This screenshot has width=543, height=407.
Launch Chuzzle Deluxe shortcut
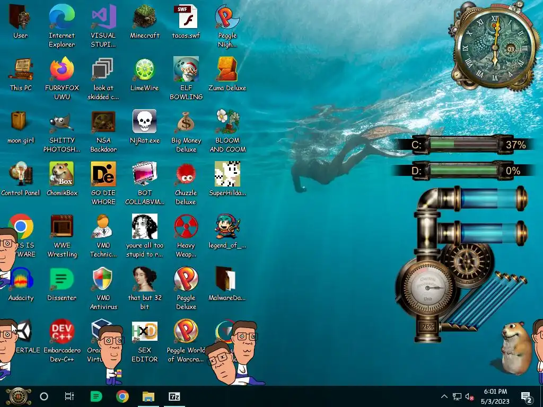pyautogui.click(x=186, y=184)
